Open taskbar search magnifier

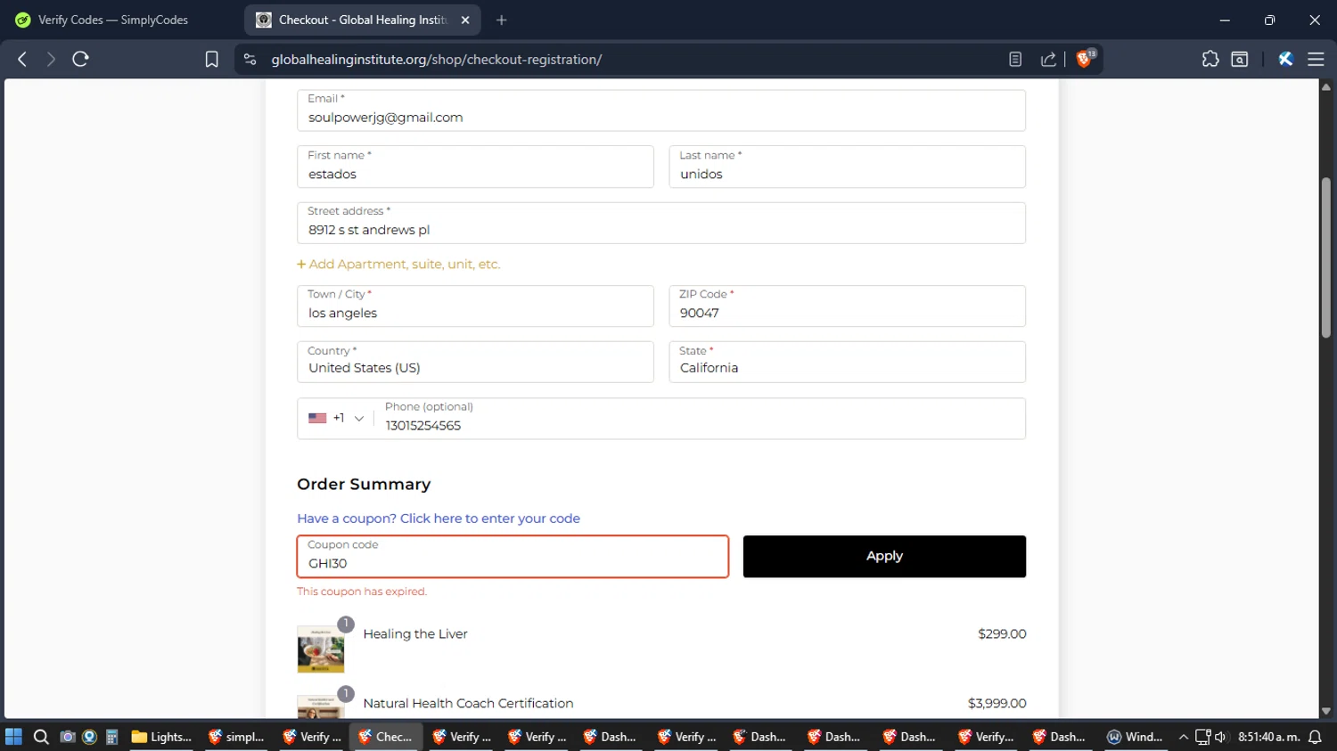point(41,737)
